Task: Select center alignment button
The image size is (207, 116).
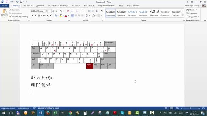Action: [x=76, y=16]
